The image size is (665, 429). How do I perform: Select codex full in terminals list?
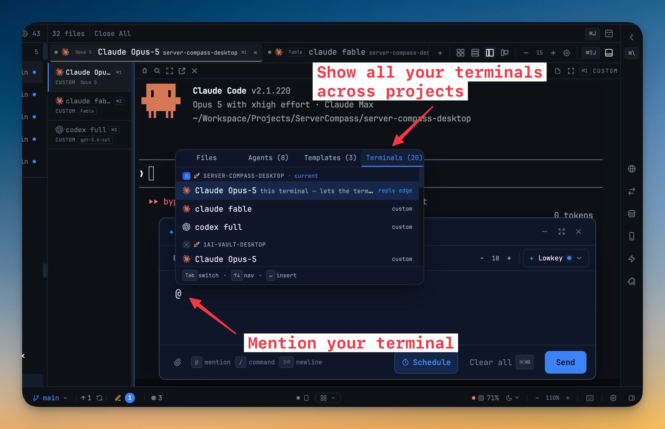pyautogui.click(x=297, y=227)
